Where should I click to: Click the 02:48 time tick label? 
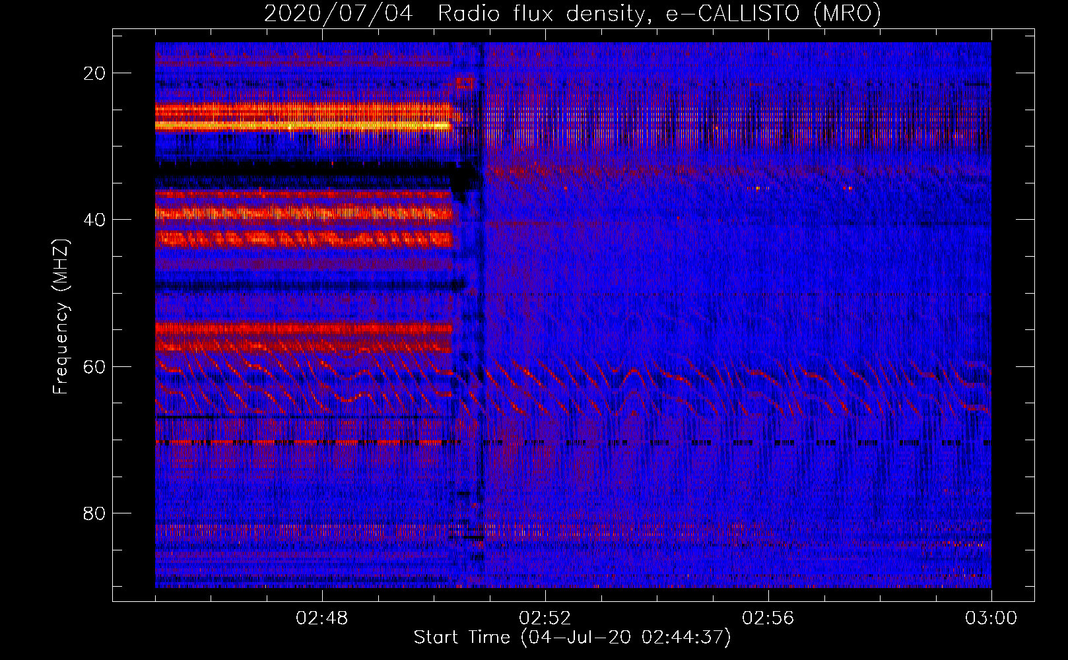pos(322,618)
